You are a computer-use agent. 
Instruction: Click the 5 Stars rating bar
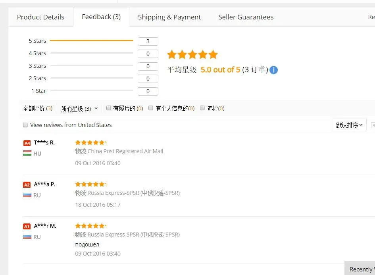(92, 41)
